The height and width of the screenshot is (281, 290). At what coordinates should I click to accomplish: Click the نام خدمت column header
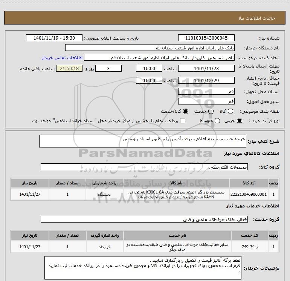click(177, 235)
